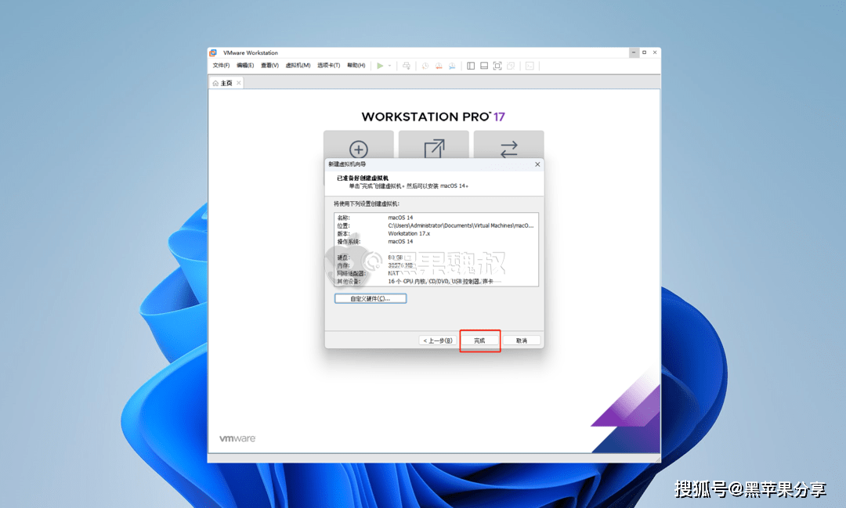Viewport: 846px width, 508px height.
Task: Open the 编辑(E) menu
Action: click(x=245, y=65)
